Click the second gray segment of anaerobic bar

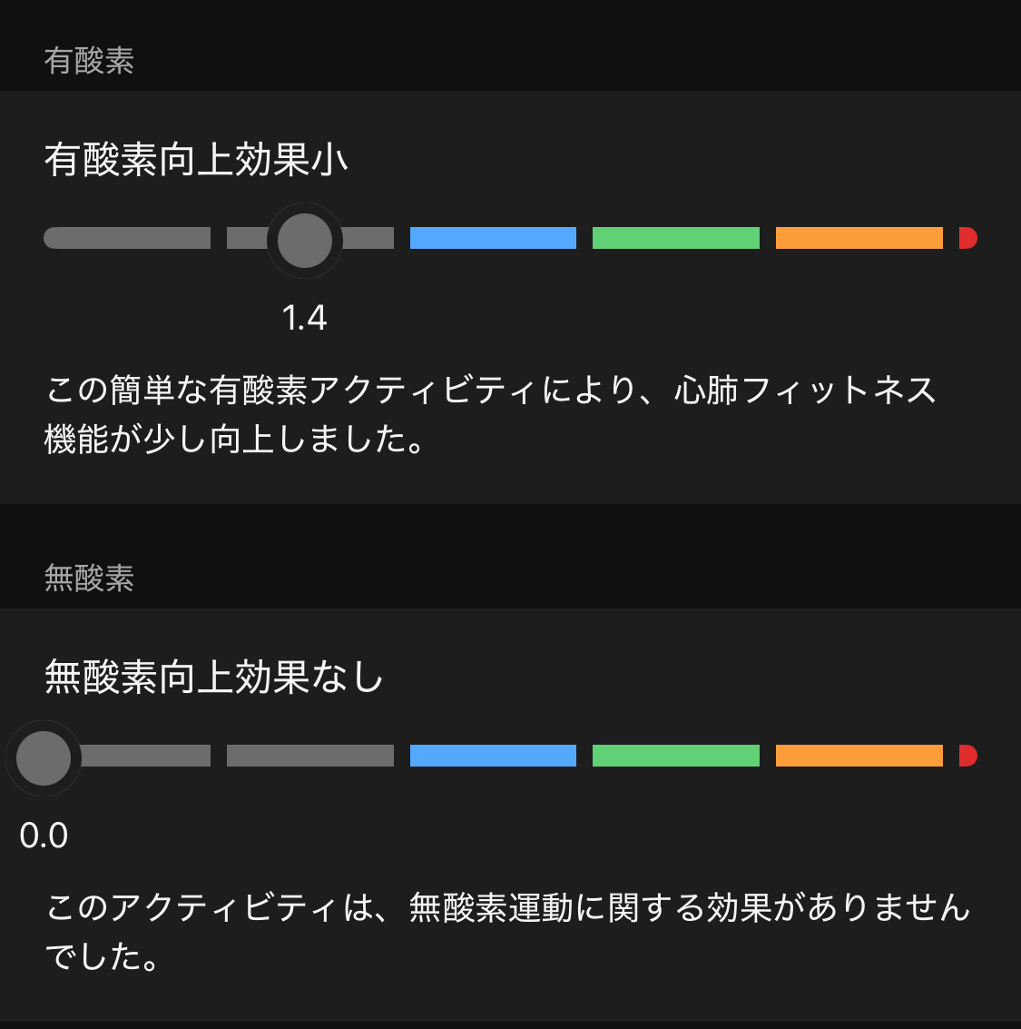click(x=309, y=756)
